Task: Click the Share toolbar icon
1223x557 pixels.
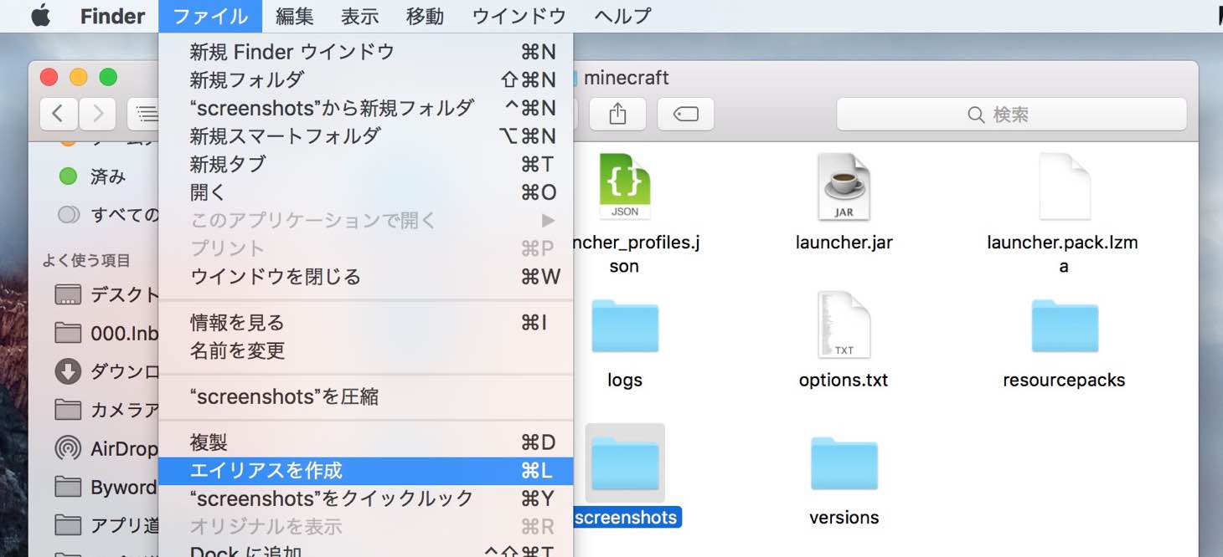Action: pos(617,114)
